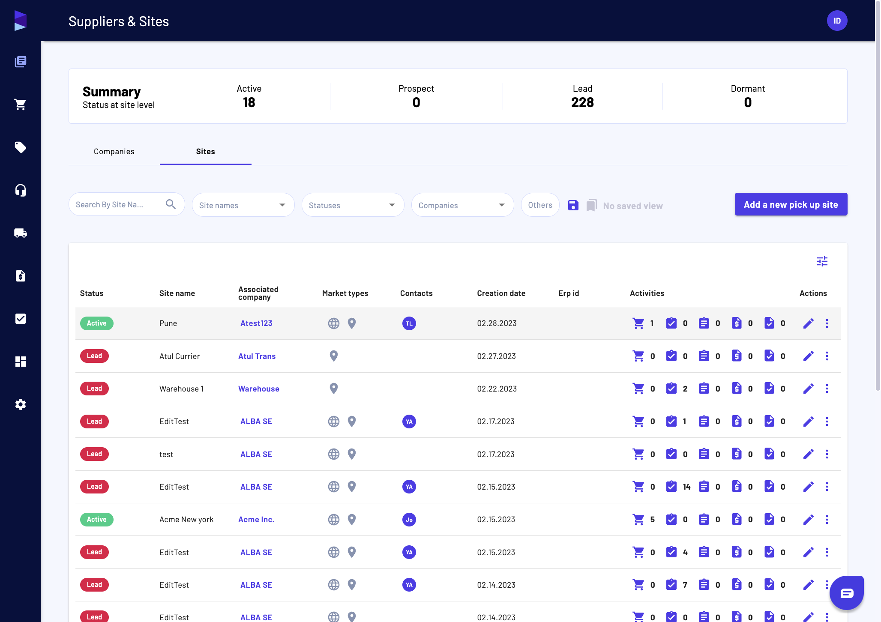
Task: Click the cart activity icon for Acme New york
Action: pyautogui.click(x=638, y=520)
